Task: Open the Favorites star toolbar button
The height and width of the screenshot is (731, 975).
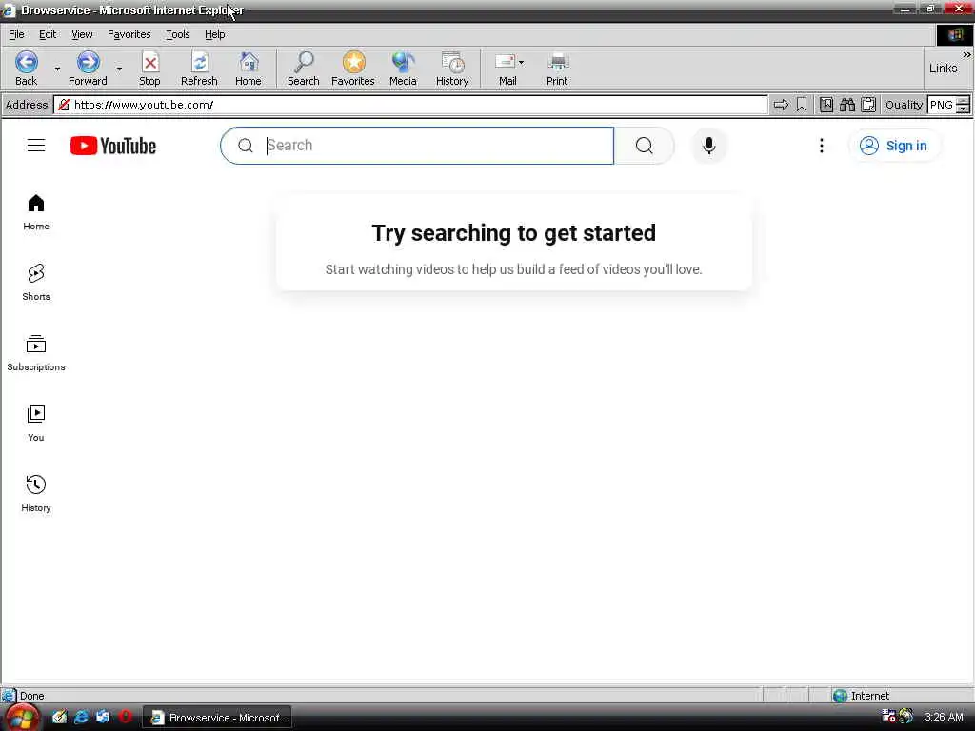Action: click(x=353, y=69)
